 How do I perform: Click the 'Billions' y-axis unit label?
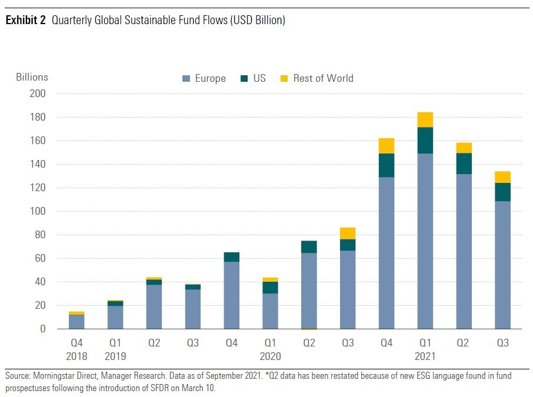click(x=32, y=77)
